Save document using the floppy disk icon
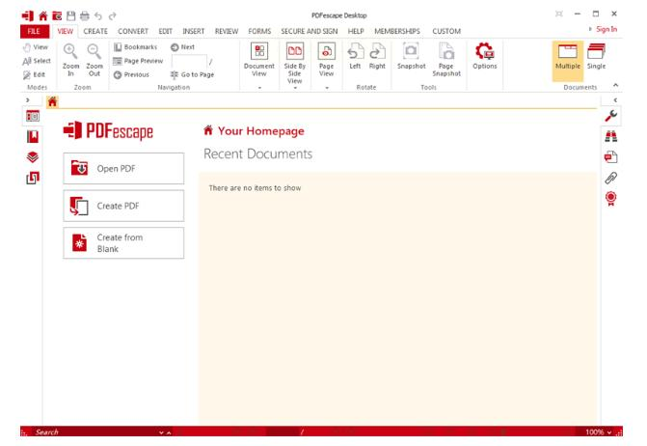The width and height of the screenshot is (647, 446). (x=71, y=15)
